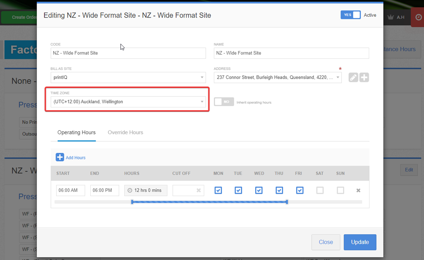Click the 12 hrs 0 mins field

146,190
